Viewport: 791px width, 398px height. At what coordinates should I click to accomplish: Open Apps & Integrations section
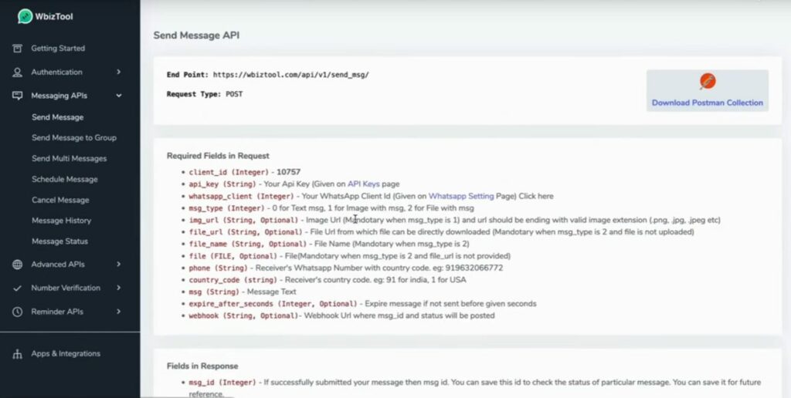[66, 354]
